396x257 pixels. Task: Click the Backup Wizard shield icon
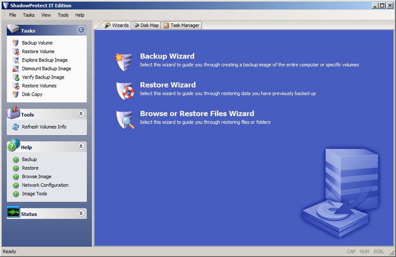click(x=124, y=62)
